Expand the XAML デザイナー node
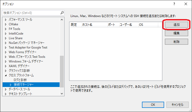 6,66
